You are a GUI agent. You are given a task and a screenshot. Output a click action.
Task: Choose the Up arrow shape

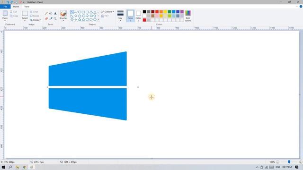95,16
